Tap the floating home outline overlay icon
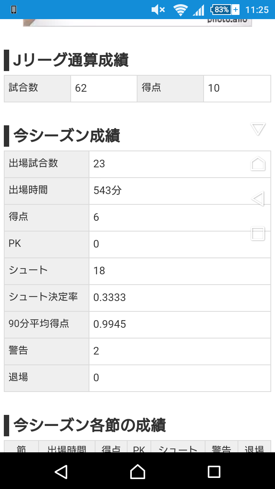This screenshot has width=275, height=489. pos(258,164)
